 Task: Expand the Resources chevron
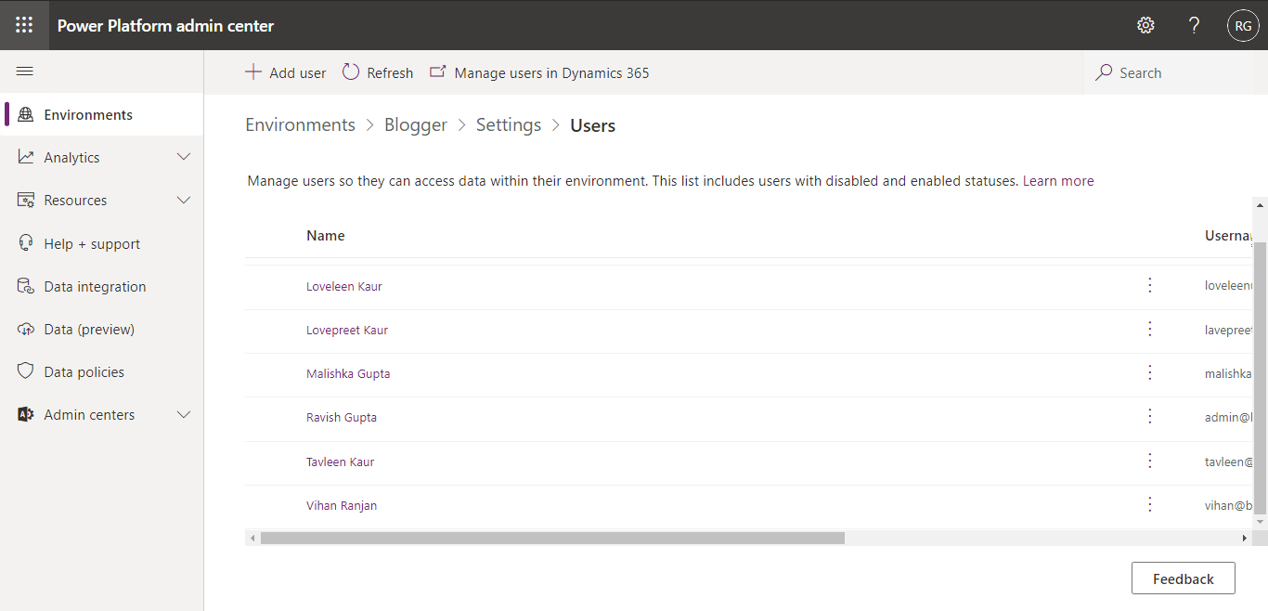[184, 200]
